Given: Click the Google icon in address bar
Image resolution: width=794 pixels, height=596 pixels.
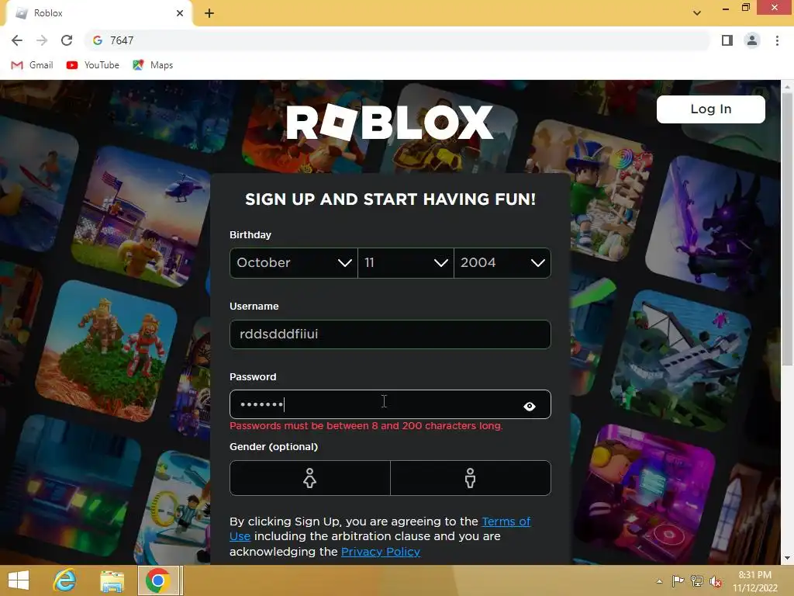Looking at the screenshot, I should click(97, 40).
